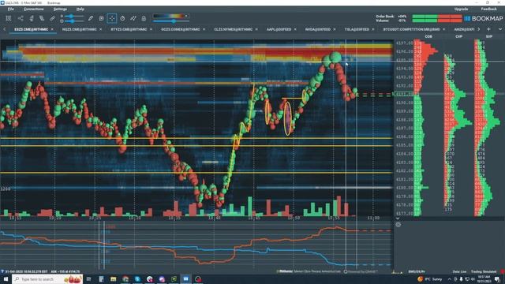Viewport: 505px width, 284px height.
Task: Click the clock timer icon in toolbar
Action: (122, 18)
